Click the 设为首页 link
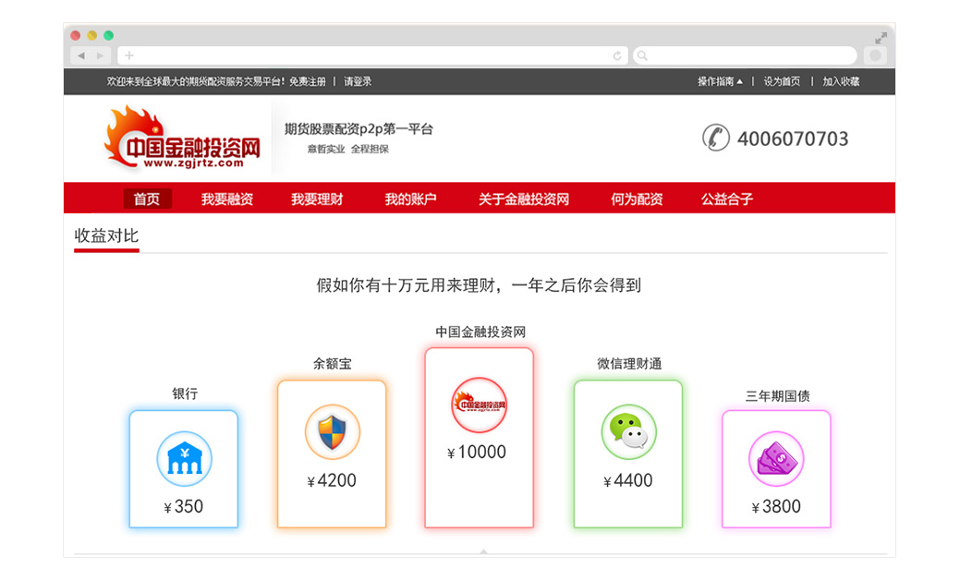The image size is (960, 568). pyautogui.click(x=782, y=81)
